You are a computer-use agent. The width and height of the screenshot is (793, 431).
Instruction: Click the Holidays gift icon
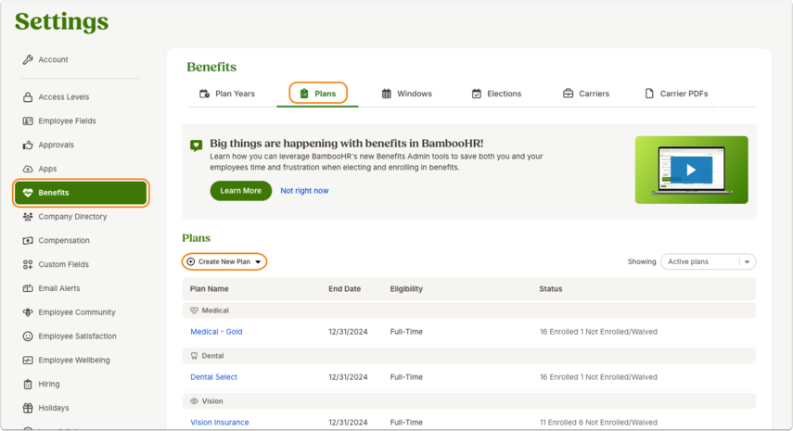click(28, 408)
